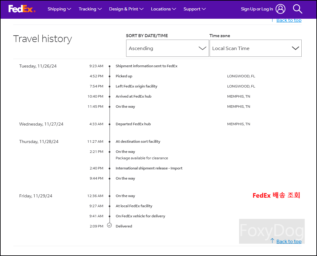Open search with the magnifying glass icon
The image size is (317, 256).
(297, 9)
